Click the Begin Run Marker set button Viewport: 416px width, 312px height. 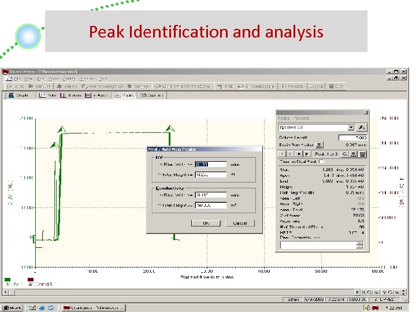click(x=320, y=145)
